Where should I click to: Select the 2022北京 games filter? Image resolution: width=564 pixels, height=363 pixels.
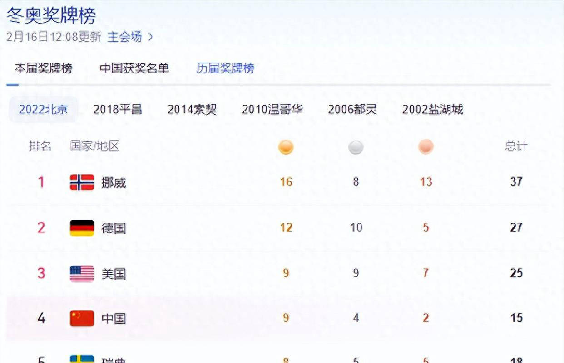43,109
